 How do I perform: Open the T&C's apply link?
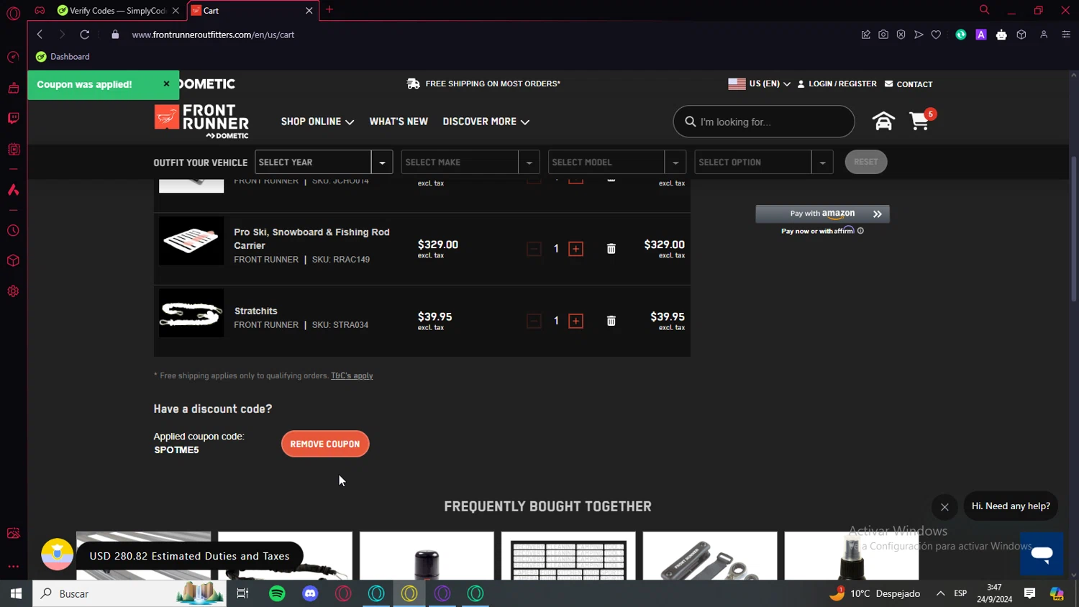tap(352, 375)
